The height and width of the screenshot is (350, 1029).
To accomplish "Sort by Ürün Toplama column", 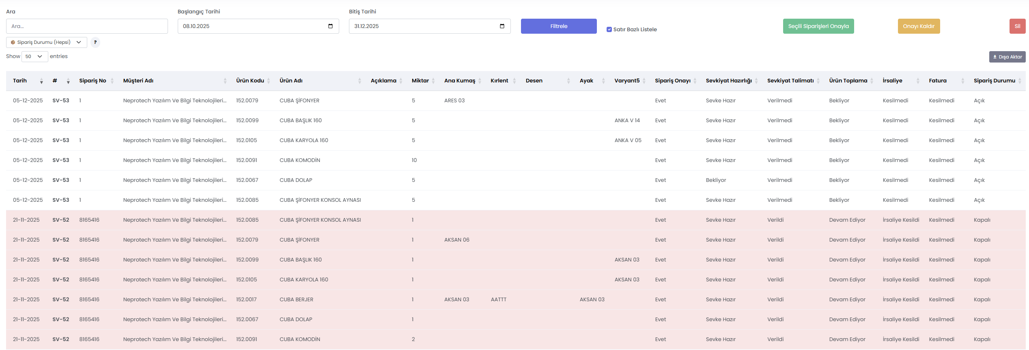I will point(851,81).
